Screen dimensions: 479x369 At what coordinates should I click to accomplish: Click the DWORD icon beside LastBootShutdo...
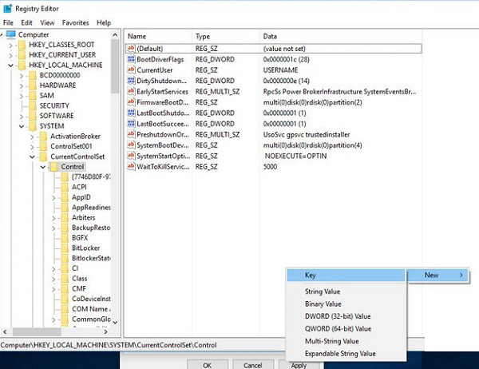coord(131,113)
